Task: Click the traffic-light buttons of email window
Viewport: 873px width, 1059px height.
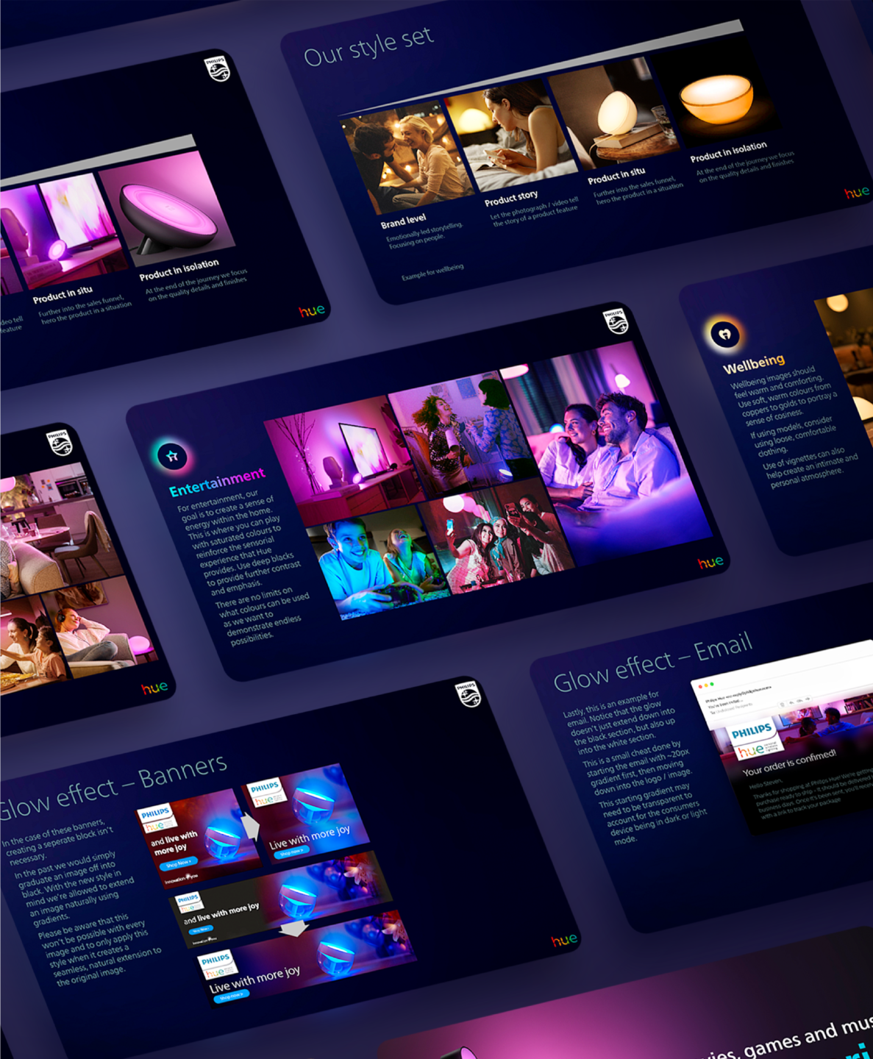Action: pos(705,685)
